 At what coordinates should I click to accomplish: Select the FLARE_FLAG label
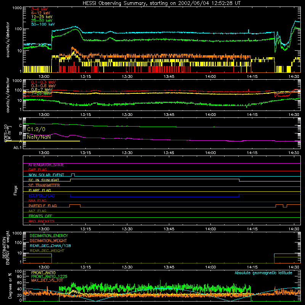coord(40,190)
